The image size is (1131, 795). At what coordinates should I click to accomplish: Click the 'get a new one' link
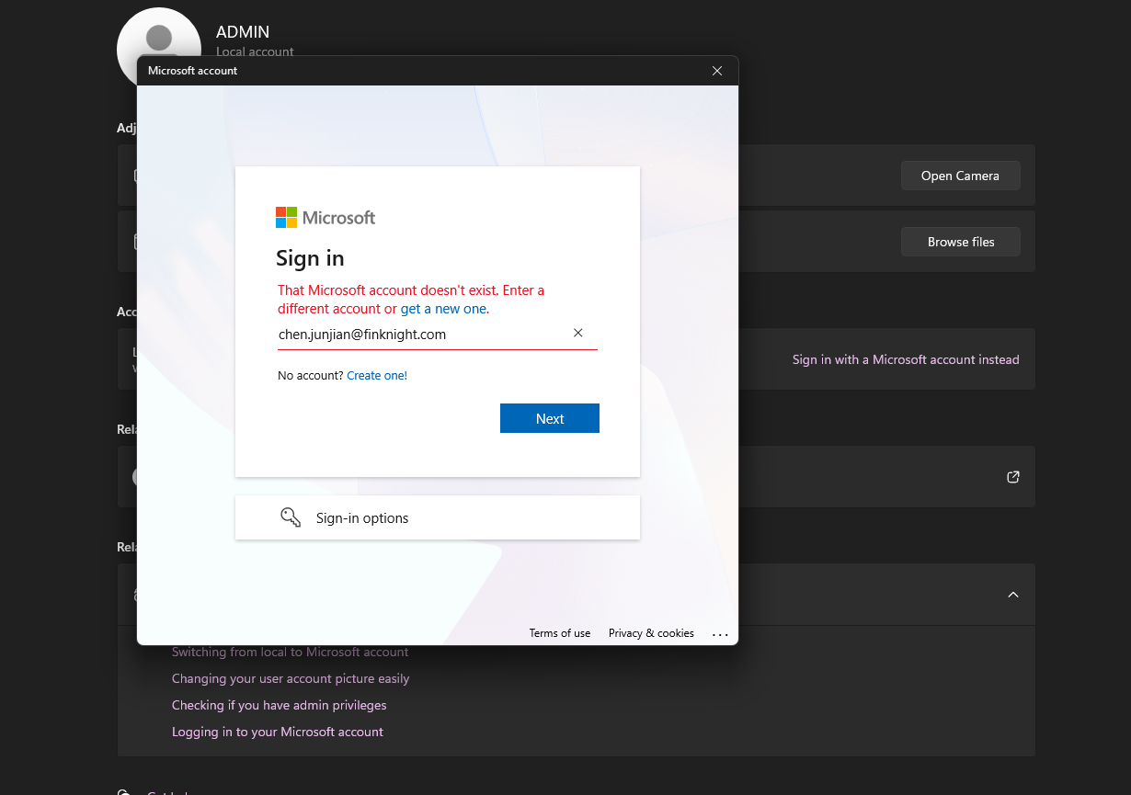443,309
